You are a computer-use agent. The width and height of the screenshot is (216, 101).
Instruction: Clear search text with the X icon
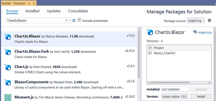66,20
